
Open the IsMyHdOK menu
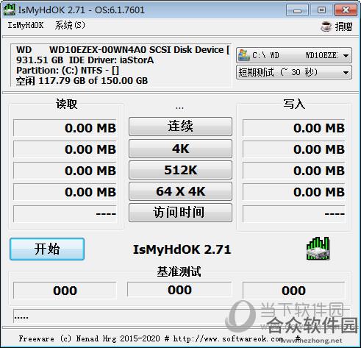[x=26, y=25]
